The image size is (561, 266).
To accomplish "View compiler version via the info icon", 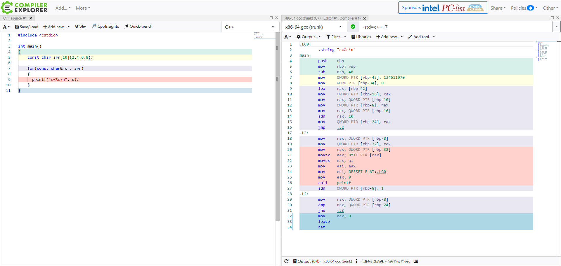I will [x=357, y=261].
